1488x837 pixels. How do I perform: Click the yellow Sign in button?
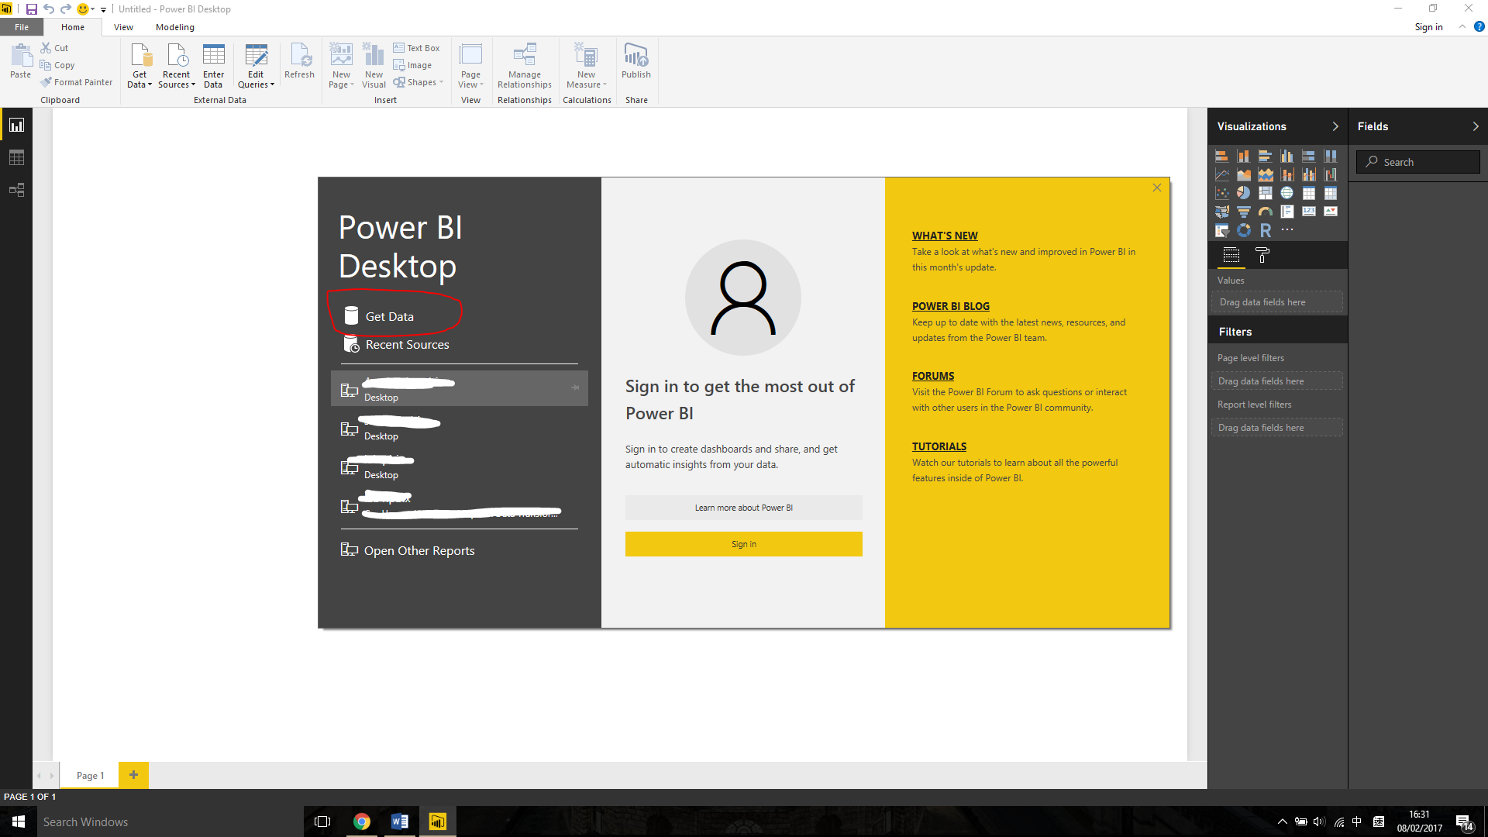(743, 544)
